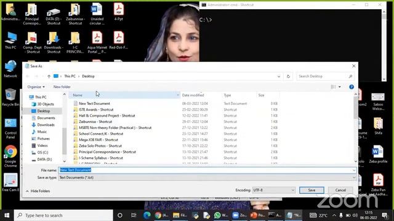Select the Shifa folder desktop icon
Image resolution: width=394 pixels, height=221 pixels.
[378, 126]
